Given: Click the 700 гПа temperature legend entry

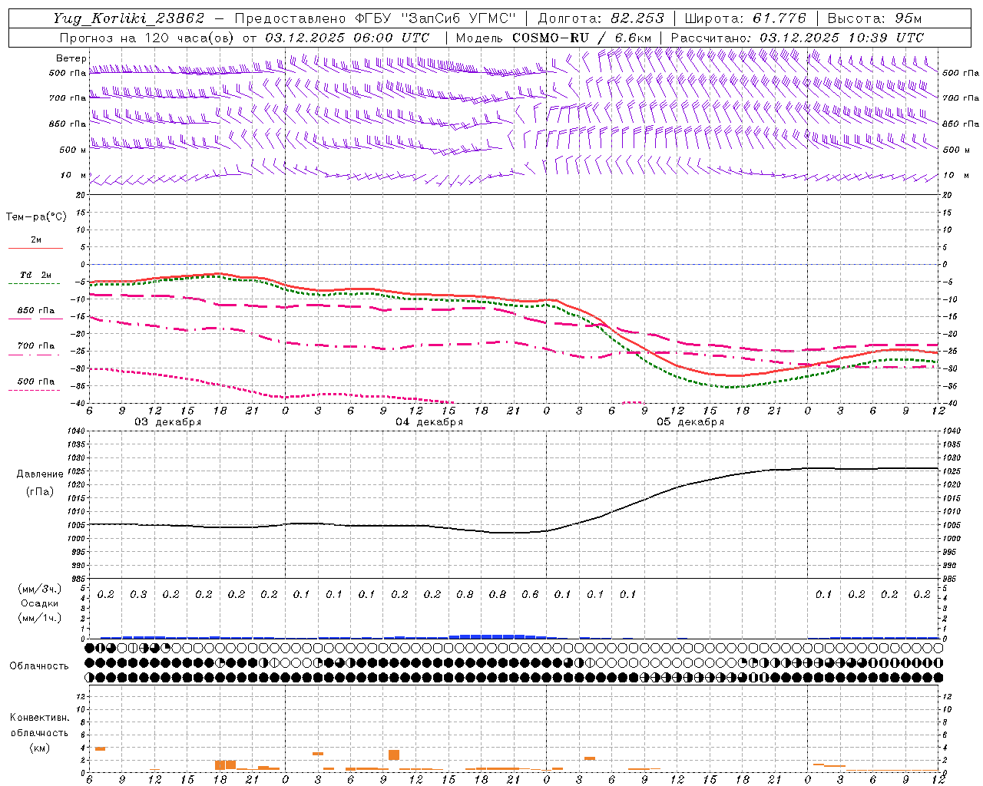Looking at the screenshot, I should tap(35, 347).
